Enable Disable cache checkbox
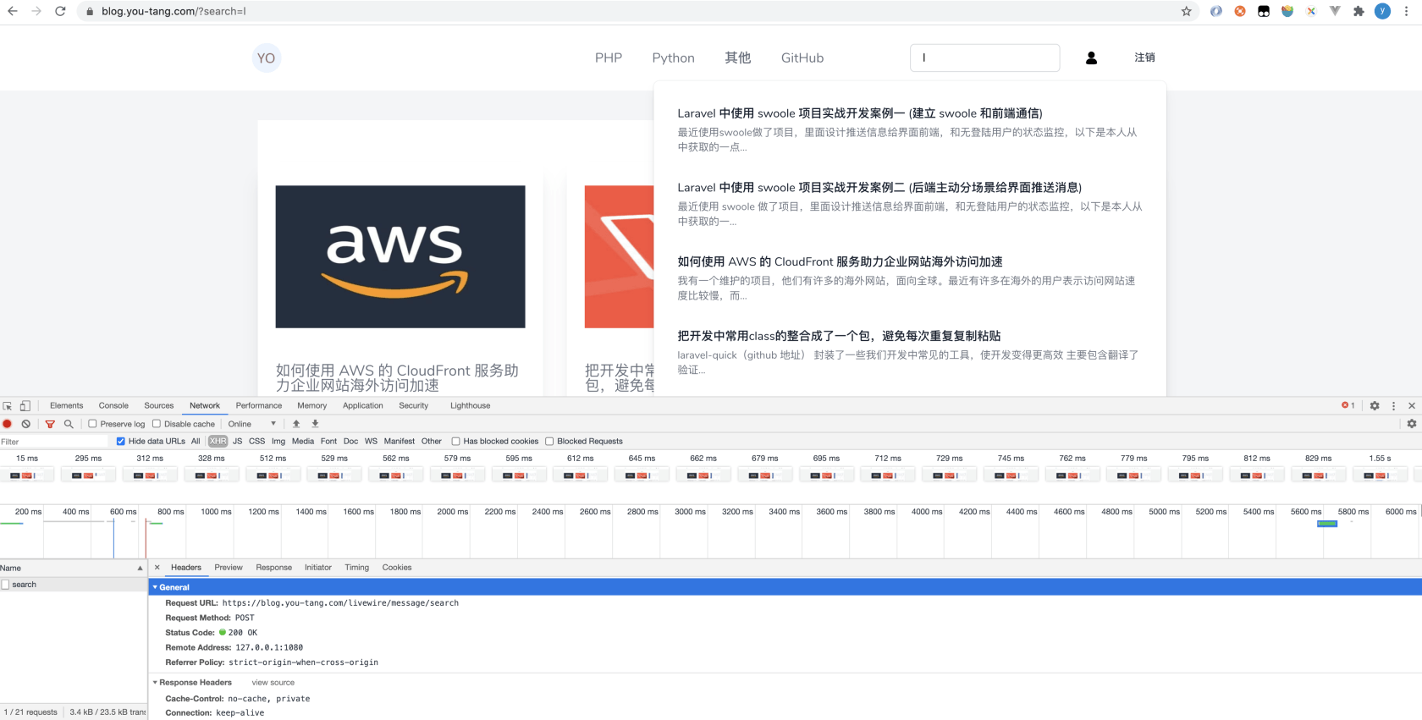Screen dimensions: 1422x720 pyautogui.click(x=157, y=424)
